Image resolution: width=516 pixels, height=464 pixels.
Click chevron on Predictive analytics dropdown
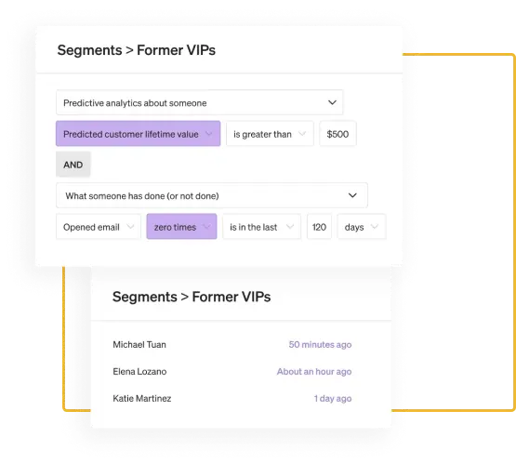coord(332,102)
